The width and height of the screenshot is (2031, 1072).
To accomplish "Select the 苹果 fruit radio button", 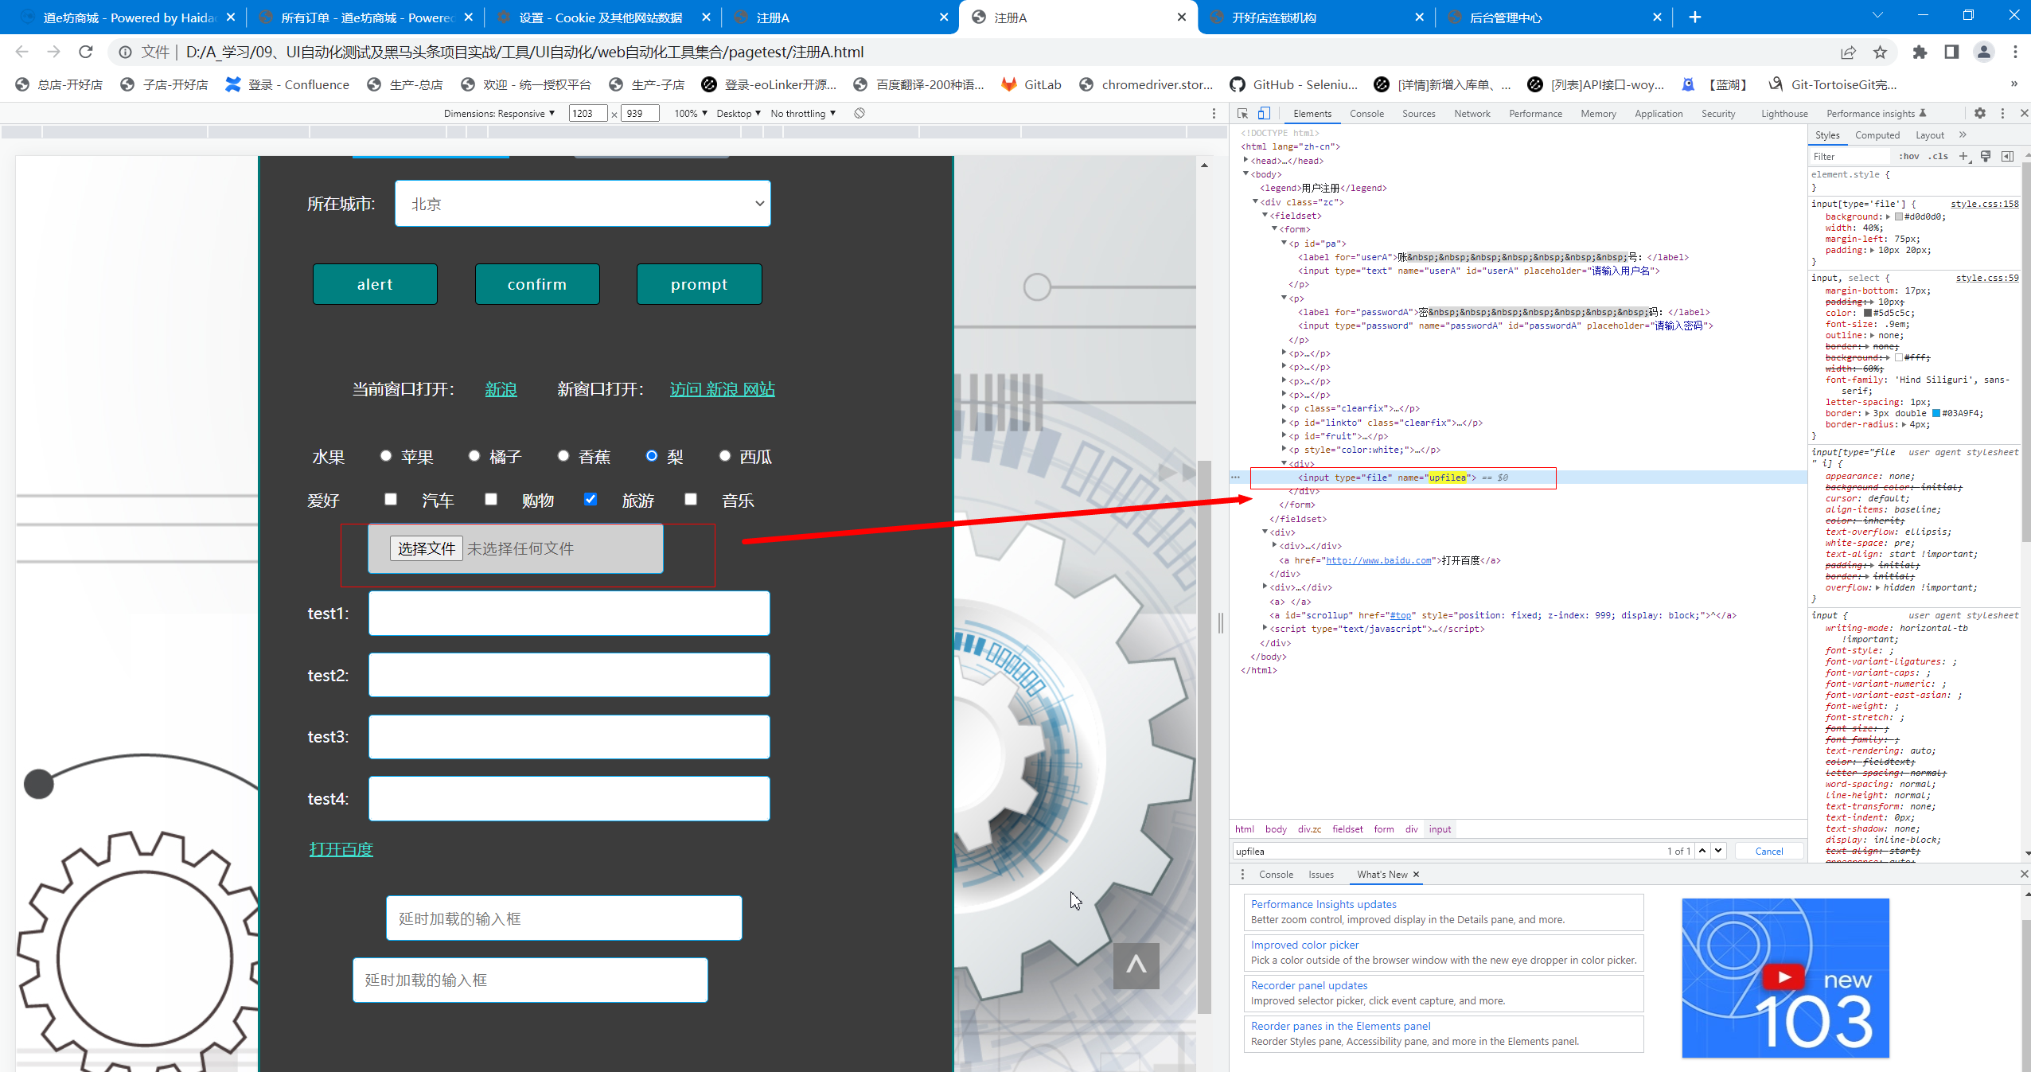I will pos(386,456).
